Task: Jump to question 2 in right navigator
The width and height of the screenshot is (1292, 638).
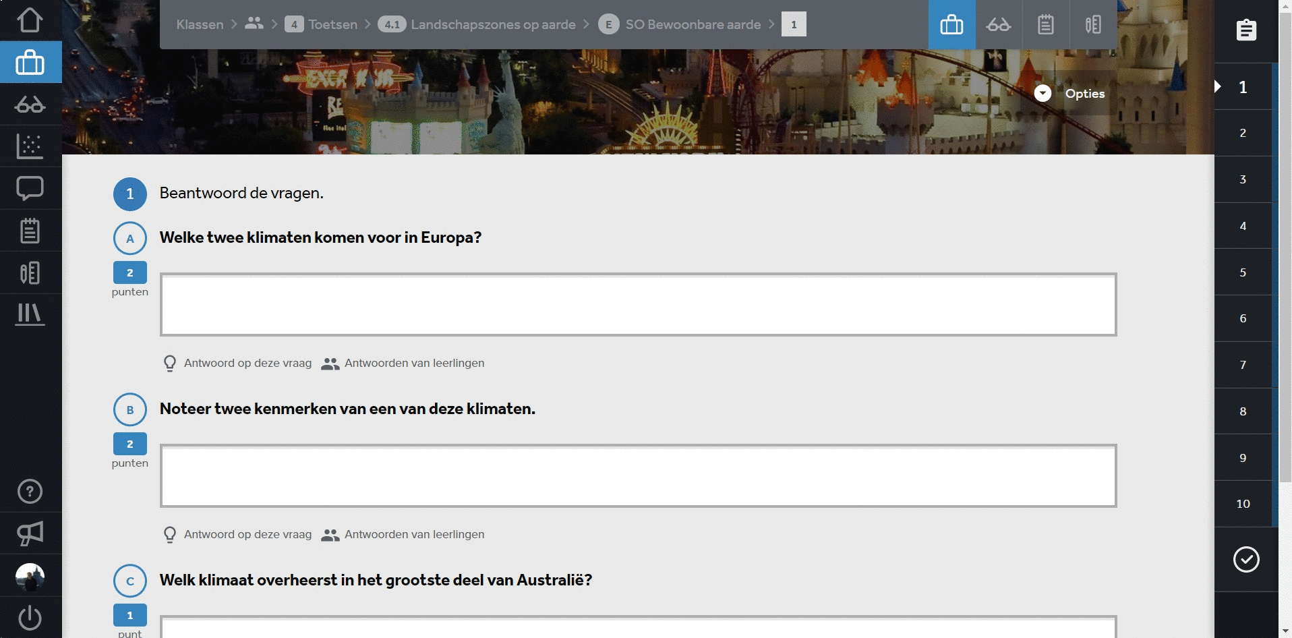Action: (1243, 133)
